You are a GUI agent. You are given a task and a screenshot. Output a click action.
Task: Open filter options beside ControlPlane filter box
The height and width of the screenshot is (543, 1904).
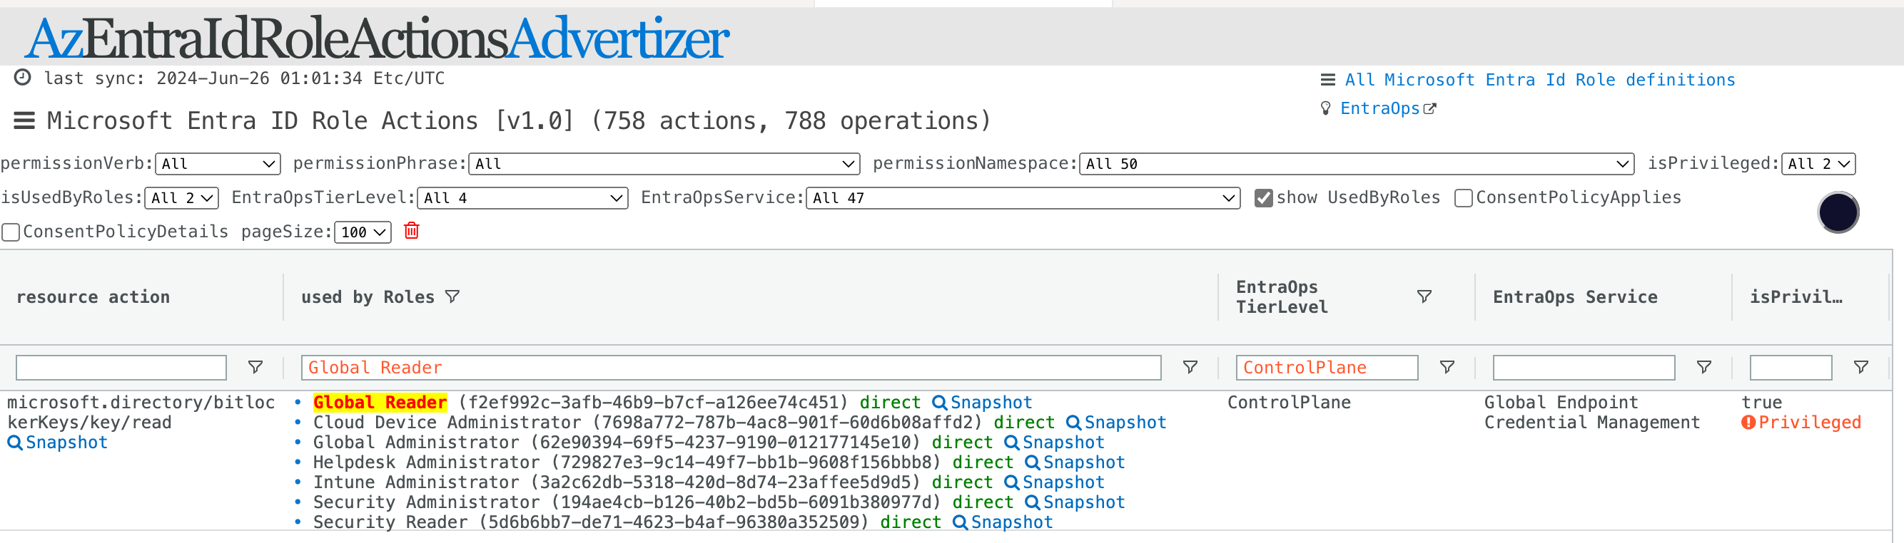click(x=1447, y=368)
